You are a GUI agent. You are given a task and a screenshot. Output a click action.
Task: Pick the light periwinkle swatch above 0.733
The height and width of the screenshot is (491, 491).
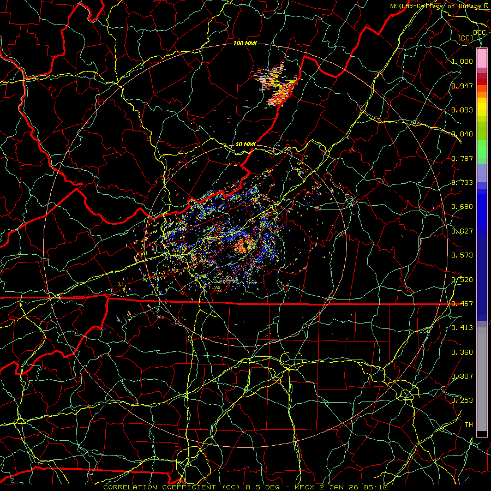482,173
